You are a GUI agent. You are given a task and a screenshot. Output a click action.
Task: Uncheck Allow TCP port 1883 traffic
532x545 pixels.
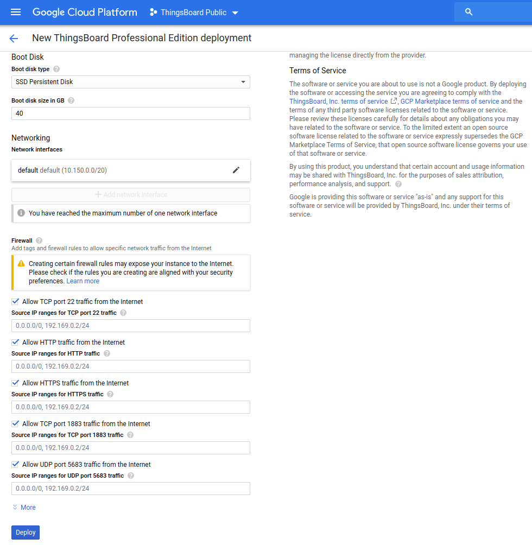click(15, 423)
